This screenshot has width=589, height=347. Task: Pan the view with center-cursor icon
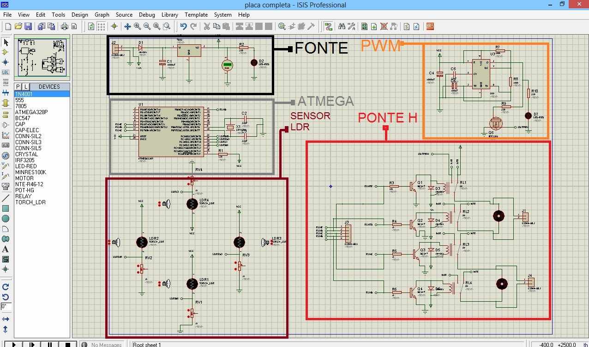[127, 26]
